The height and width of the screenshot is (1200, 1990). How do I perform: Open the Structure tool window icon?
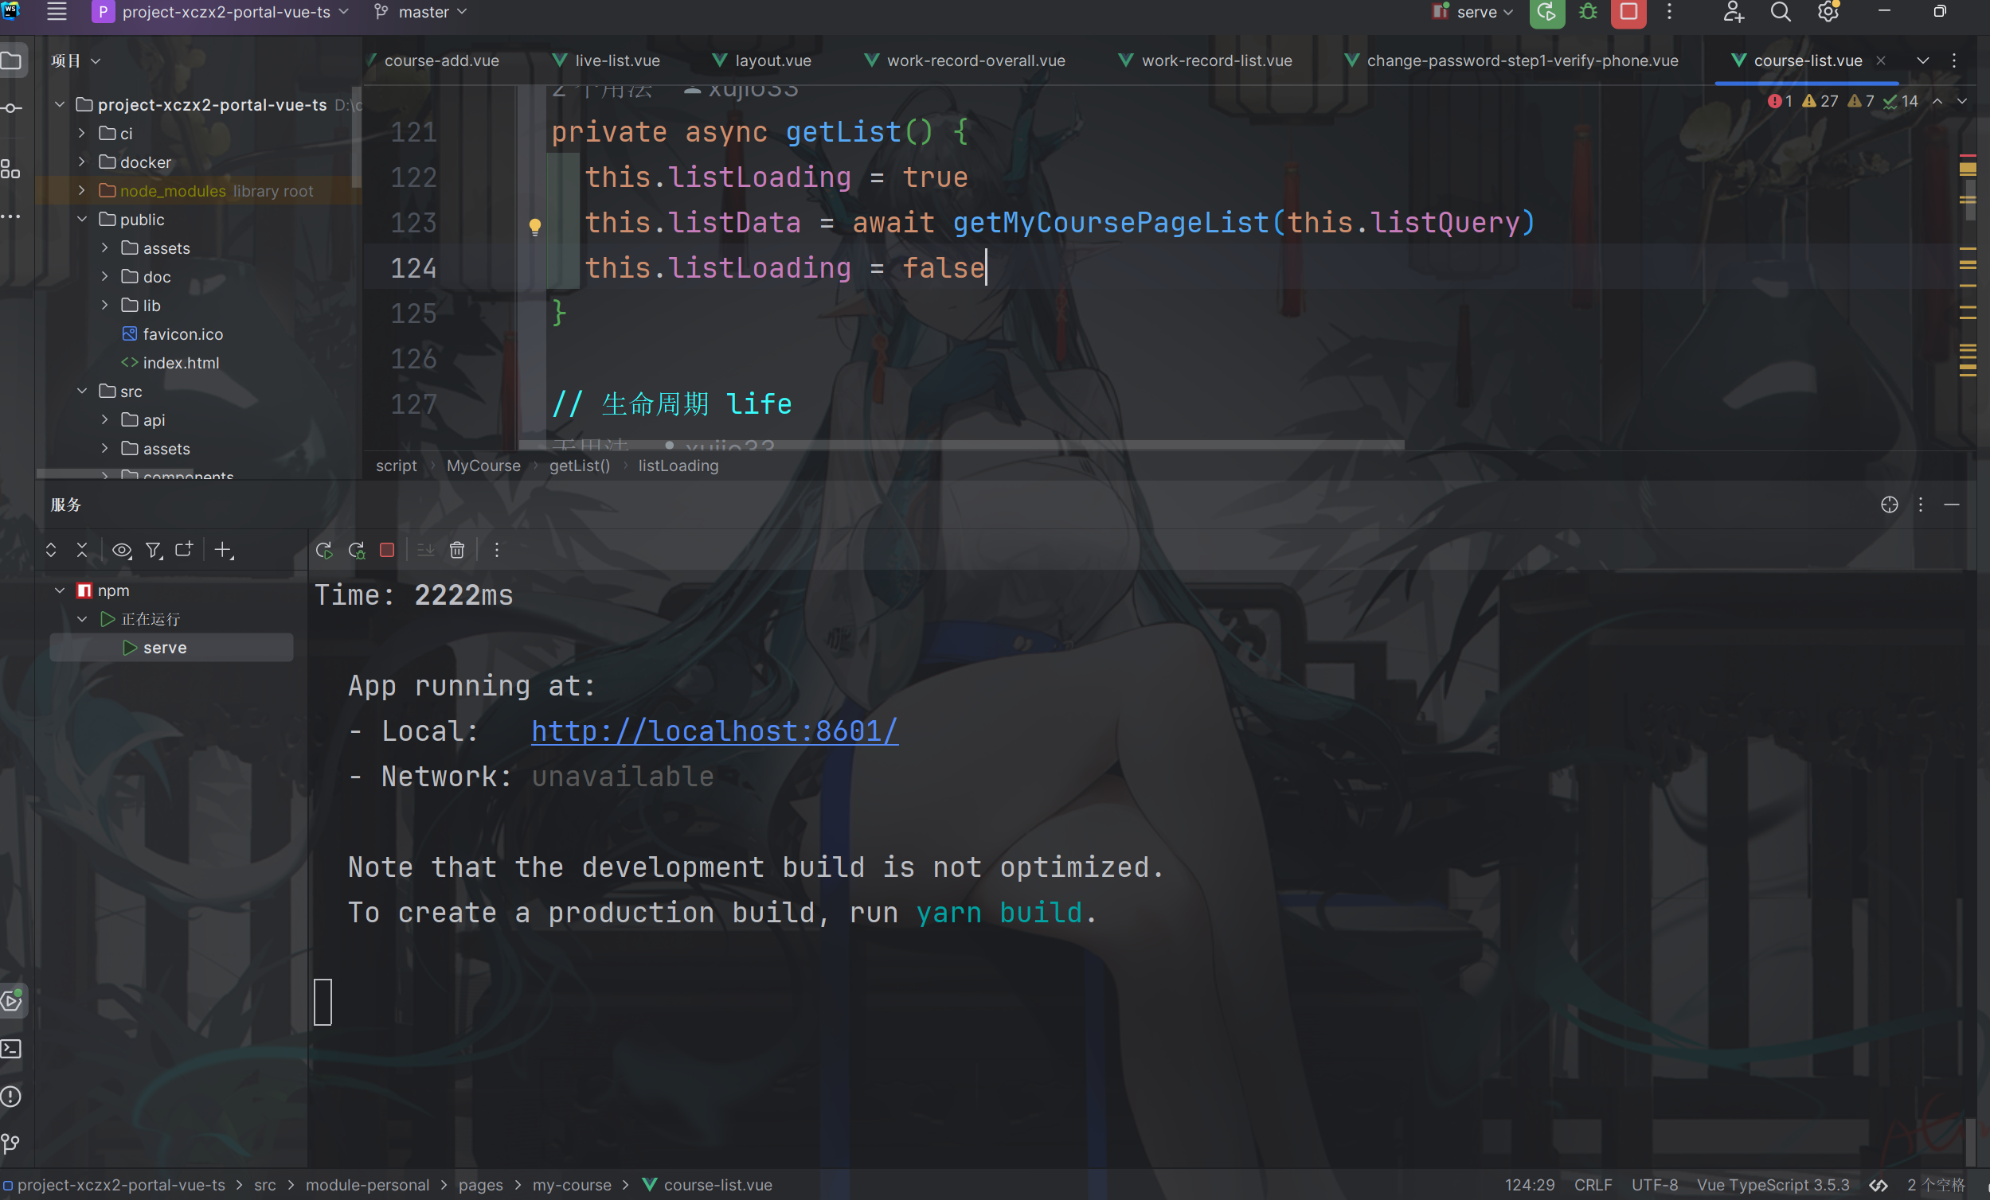click(x=10, y=169)
